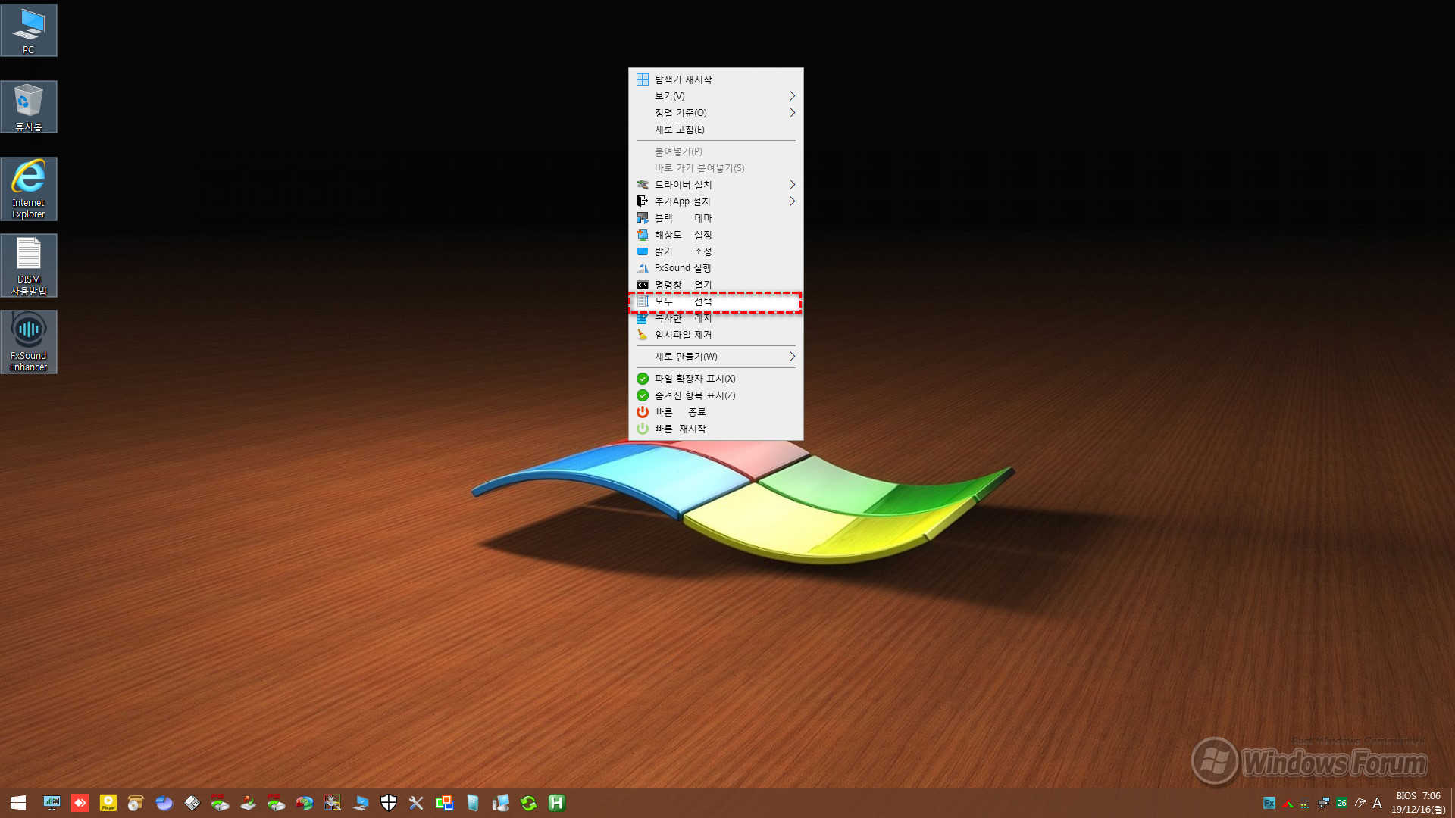Image resolution: width=1455 pixels, height=818 pixels.
Task: Open the crossed wrench tools taskbar icon
Action: point(417,803)
